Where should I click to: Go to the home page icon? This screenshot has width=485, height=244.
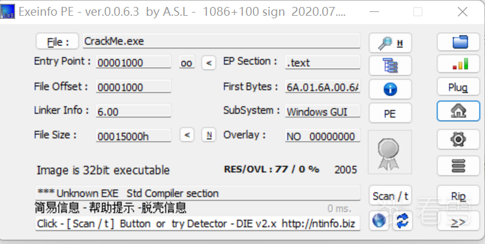[x=459, y=111]
